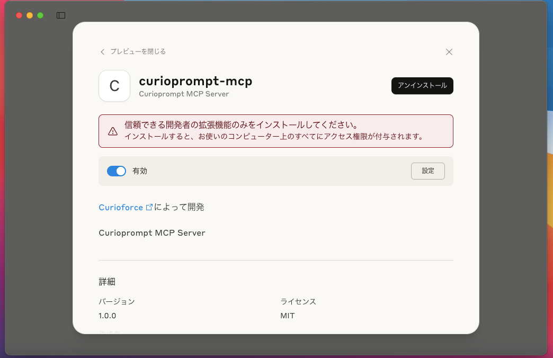The height and width of the screenshot is (358, 553).
Task: Click the red macOS close window button
Action: pos(19,15)
